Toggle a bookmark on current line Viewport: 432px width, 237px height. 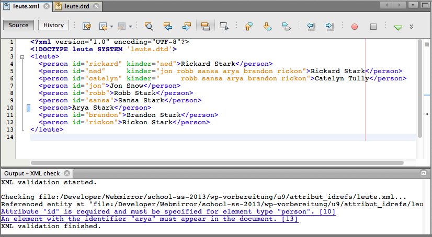pyautogui.click(x=286, y=27)
